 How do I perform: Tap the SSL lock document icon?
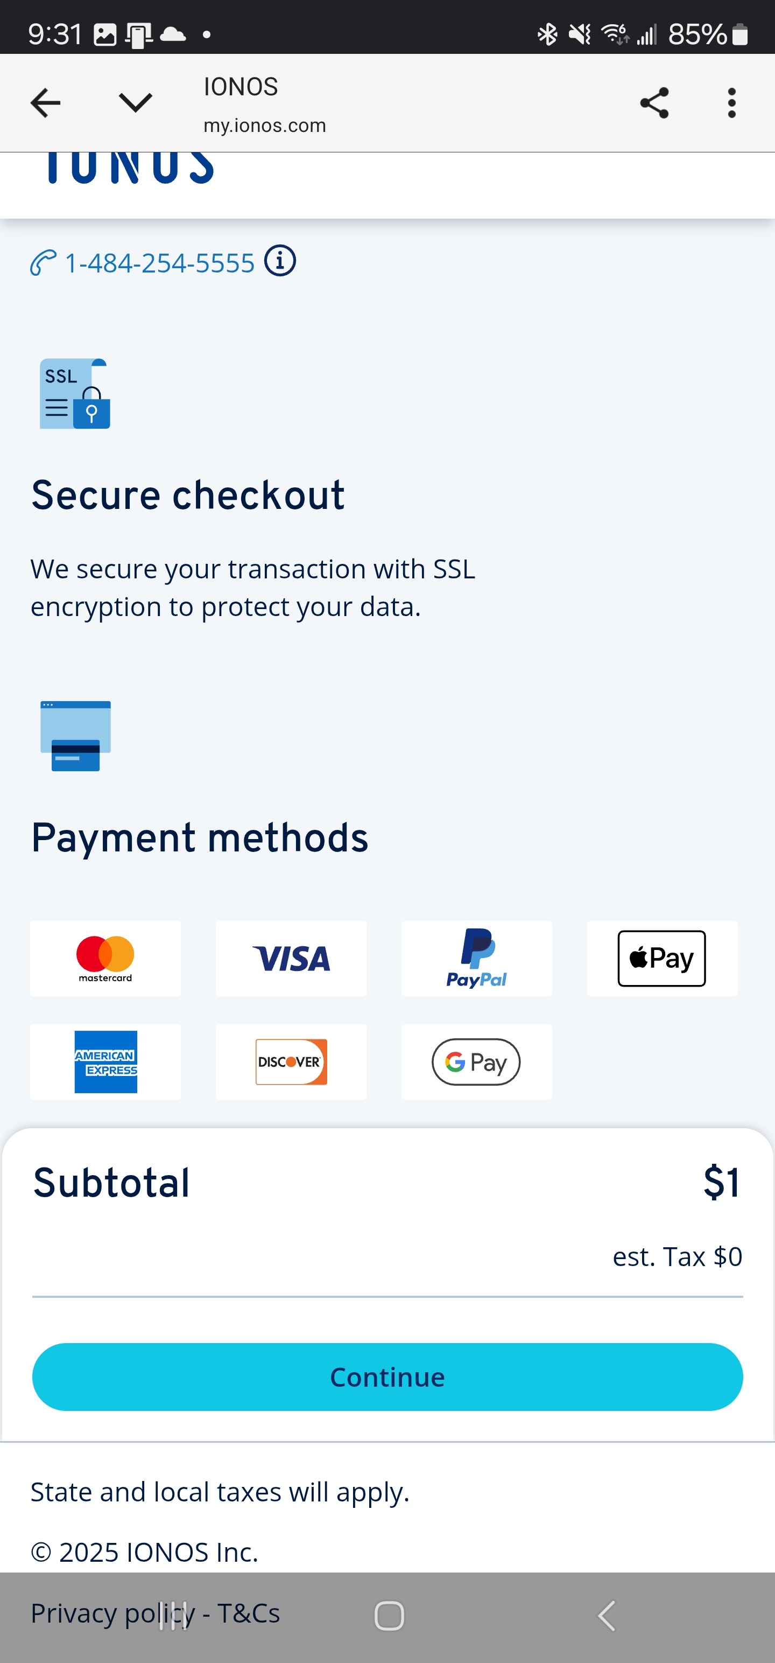(75, 394)
